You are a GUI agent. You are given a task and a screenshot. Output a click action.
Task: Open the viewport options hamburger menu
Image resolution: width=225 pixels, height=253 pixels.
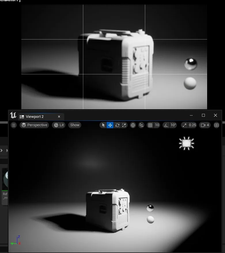point(14,125)
